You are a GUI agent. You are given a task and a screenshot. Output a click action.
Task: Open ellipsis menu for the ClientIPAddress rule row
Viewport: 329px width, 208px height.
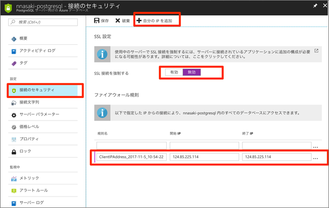(x=315, y=158)
